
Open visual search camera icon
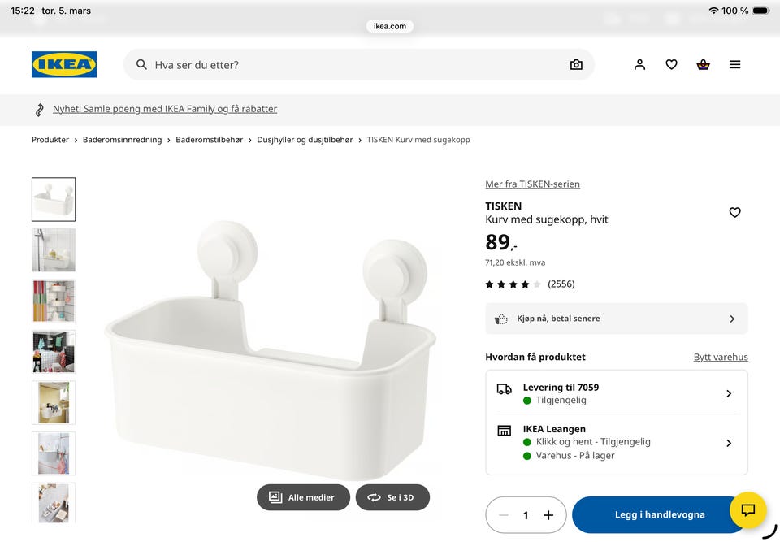coord(576,64)
